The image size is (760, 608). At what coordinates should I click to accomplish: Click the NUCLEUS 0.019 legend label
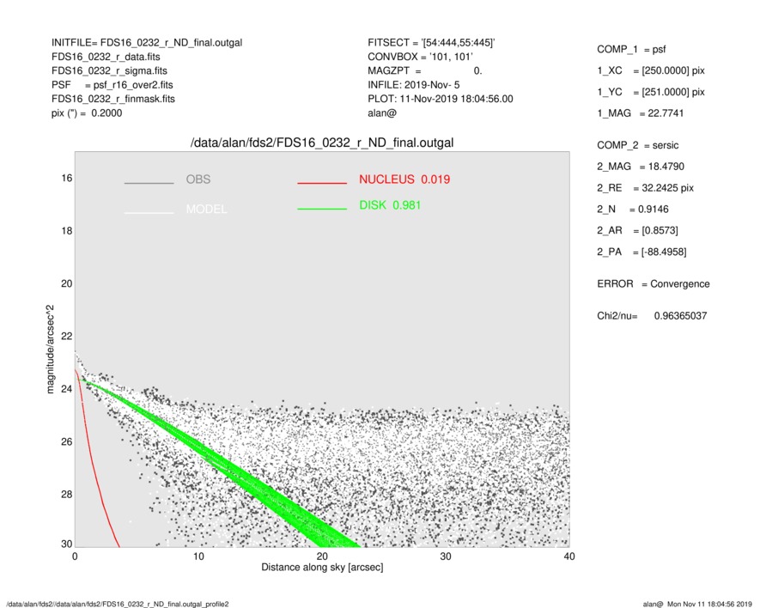404,179
